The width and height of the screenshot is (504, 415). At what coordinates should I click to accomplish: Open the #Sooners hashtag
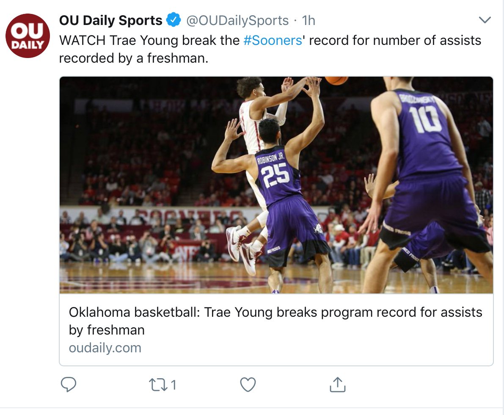pos(273,40)
